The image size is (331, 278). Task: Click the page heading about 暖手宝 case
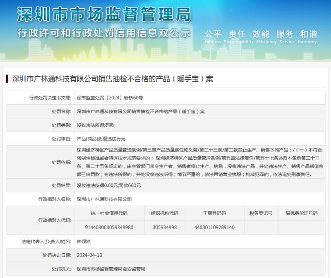(113, 79)
